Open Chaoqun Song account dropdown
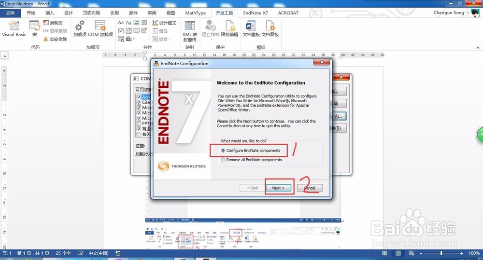The height and width of the screenshot is (260, 483). (451, 13)
